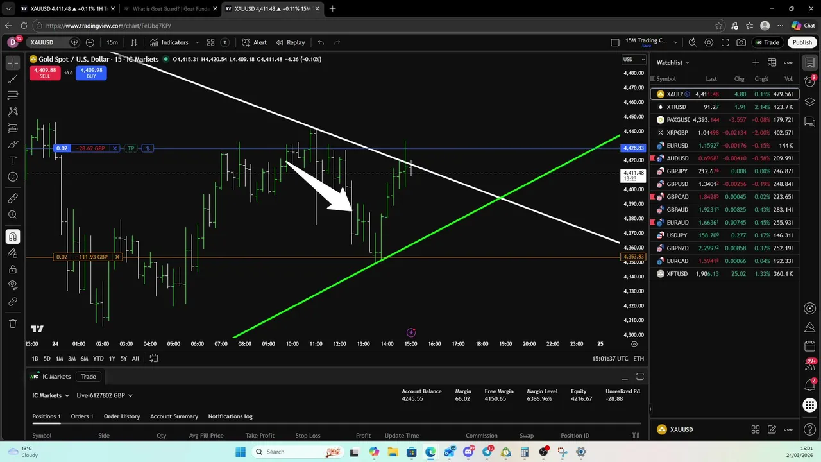The width and height of the screenshot is (821, 462).
Task: Open the emoji icons tool
Action: [13, 176]
